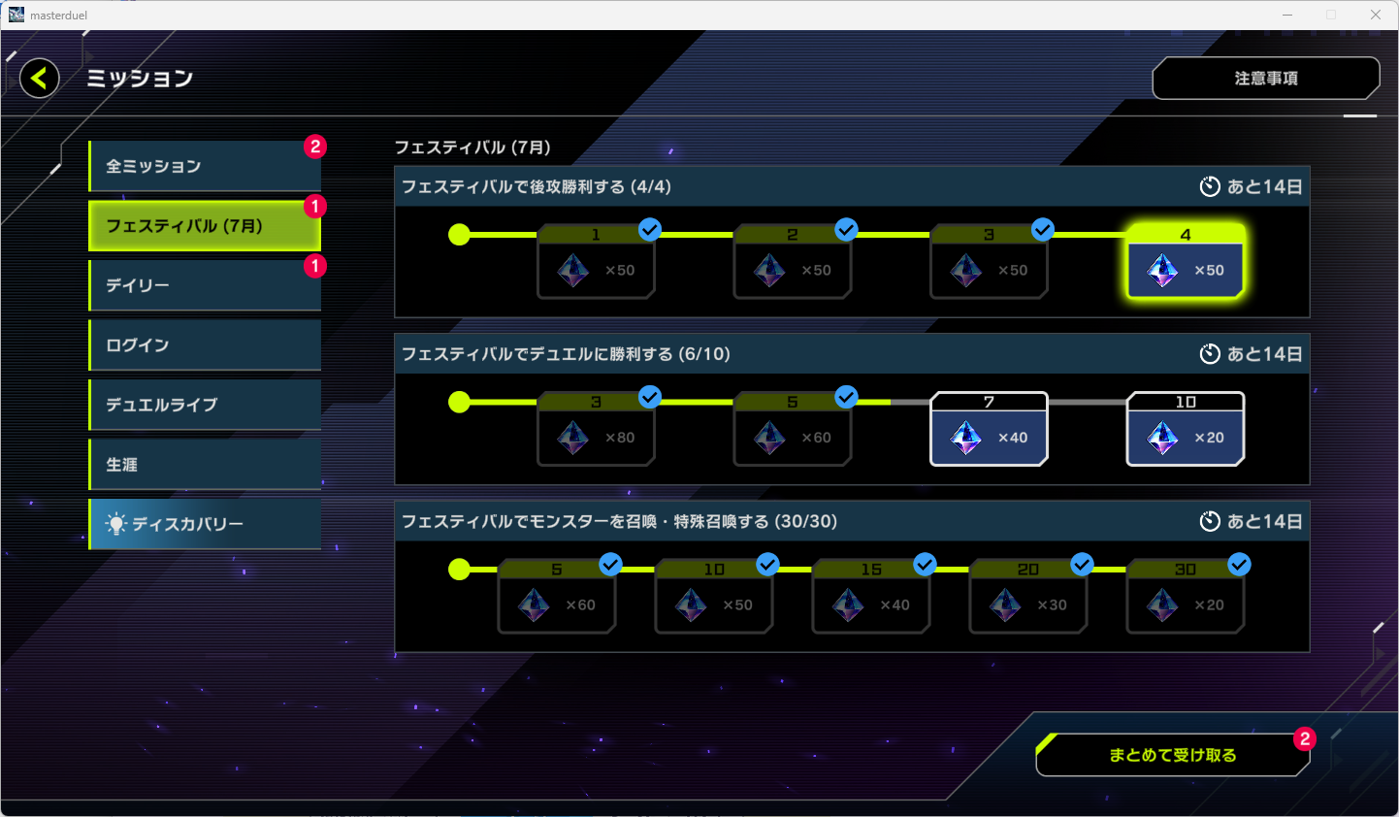Click the blue checkmark on 10-summons reward
This screenshot has width=1399, height=817.
767,564
